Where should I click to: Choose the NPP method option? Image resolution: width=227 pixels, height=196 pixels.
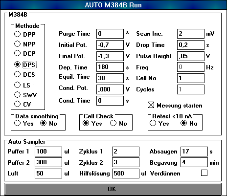(17, 44)
